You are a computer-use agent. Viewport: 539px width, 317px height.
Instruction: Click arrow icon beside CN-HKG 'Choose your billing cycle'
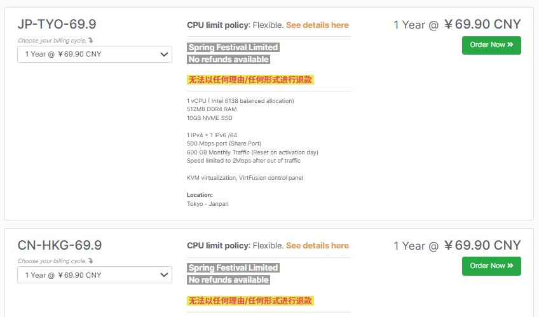tap(90, 261)
